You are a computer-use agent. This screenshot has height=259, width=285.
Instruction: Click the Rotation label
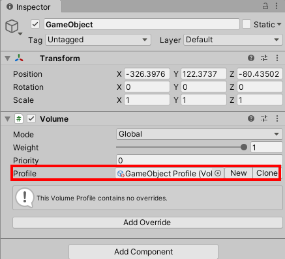coord(28,87)
